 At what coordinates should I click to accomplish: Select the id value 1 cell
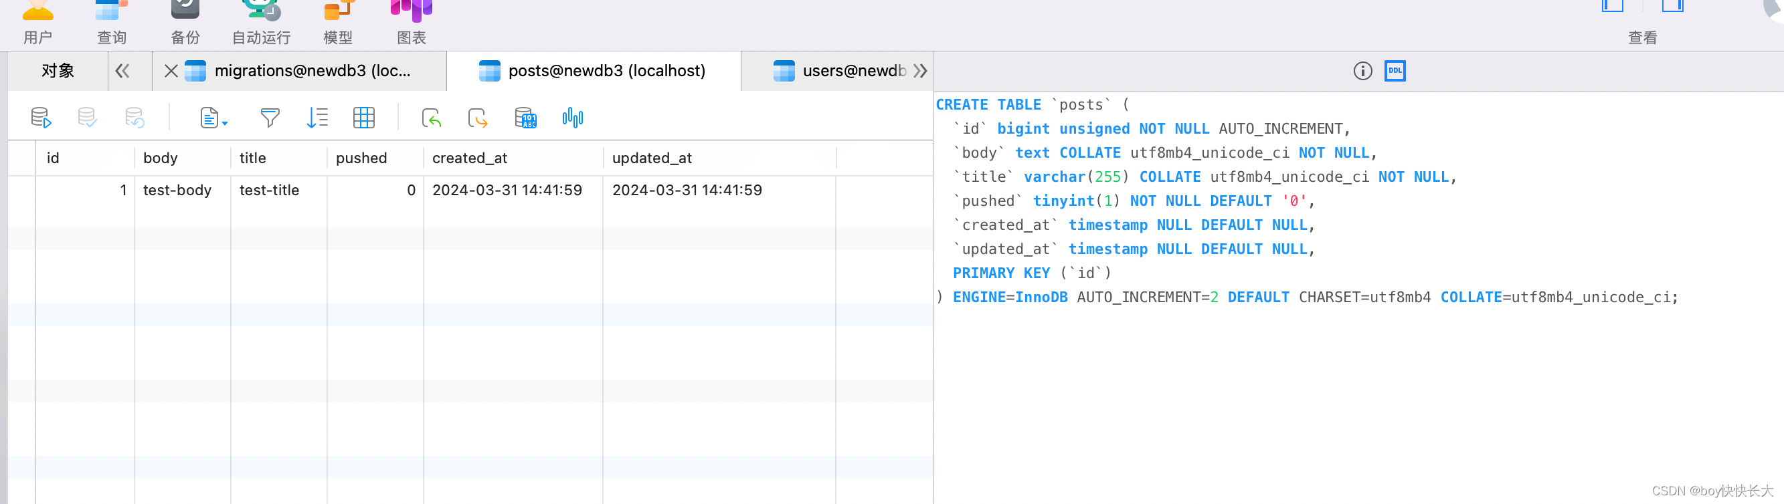pyautogui.click(x=84, y=190)
